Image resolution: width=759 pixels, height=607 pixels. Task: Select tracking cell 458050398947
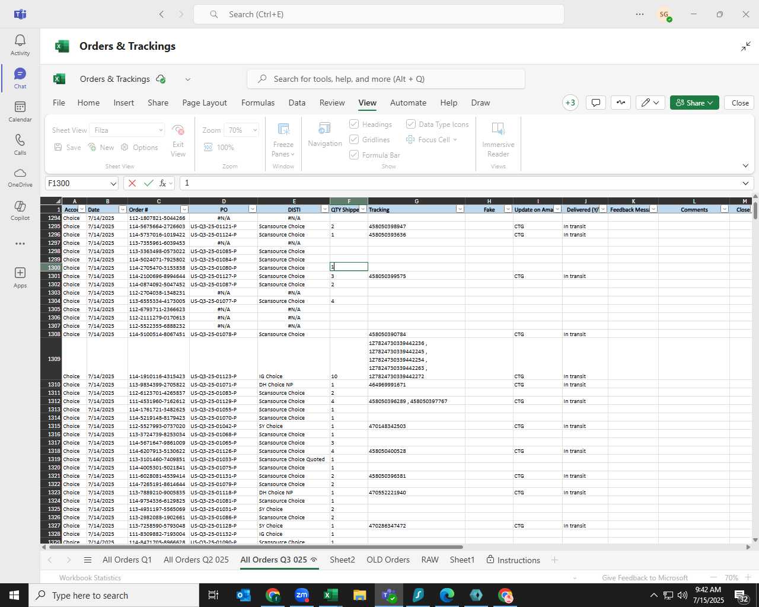point(416,226)
